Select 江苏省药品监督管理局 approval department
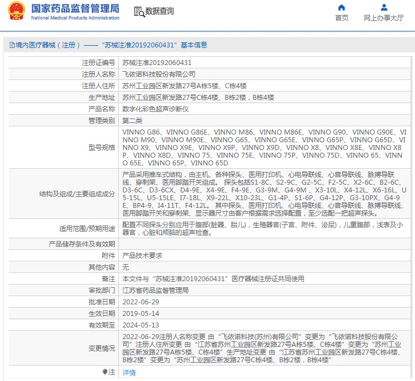The image size is (415, 381). point(155,291)
